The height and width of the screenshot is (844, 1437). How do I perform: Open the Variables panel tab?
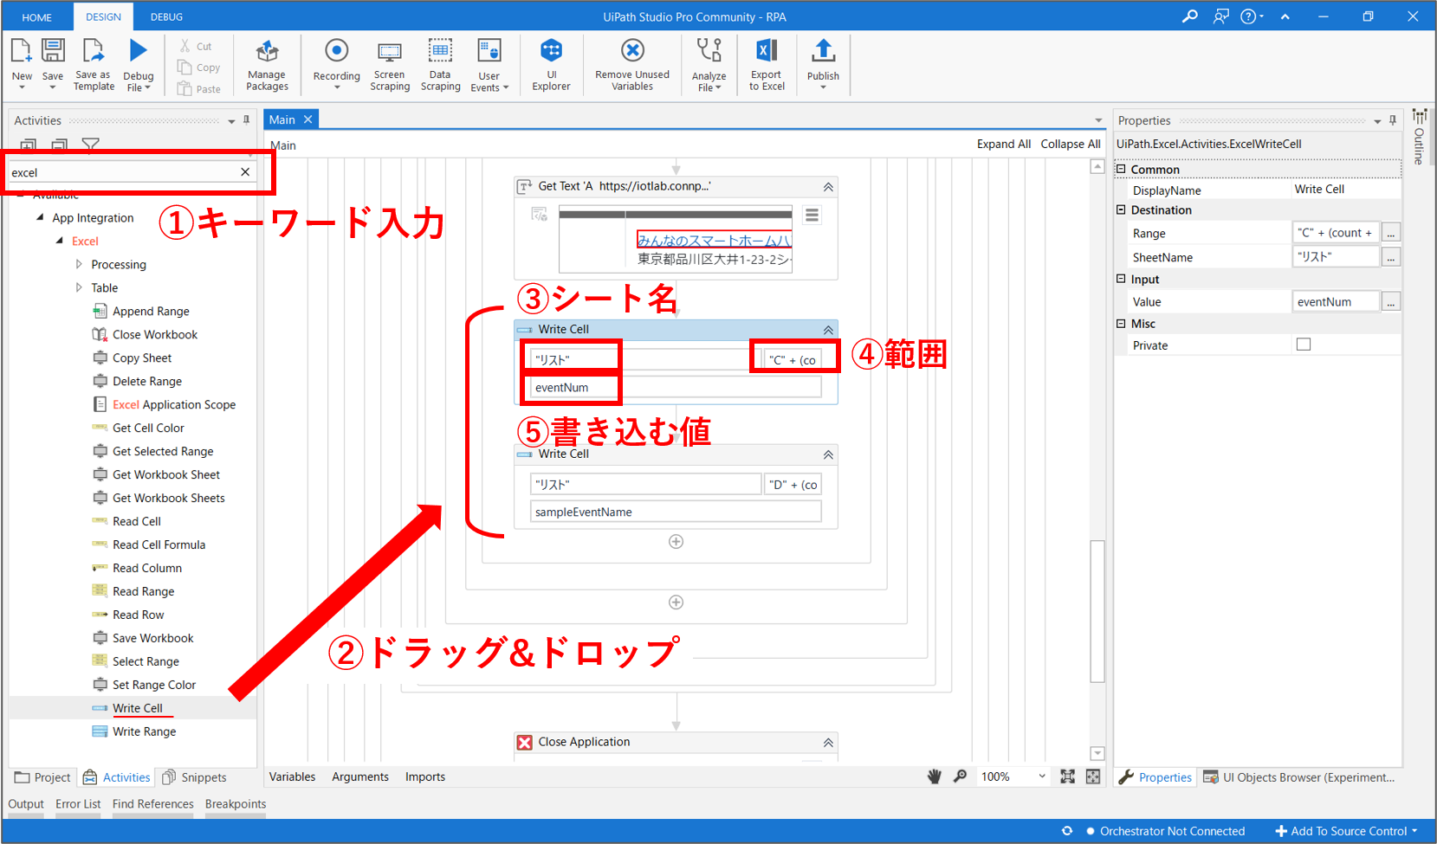(292, 776)
